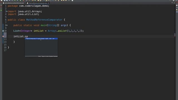Select the MethodReferenceComparator.java editor tab
The width and height of the screenshot is (178, 100).
(x=38, y=3)
